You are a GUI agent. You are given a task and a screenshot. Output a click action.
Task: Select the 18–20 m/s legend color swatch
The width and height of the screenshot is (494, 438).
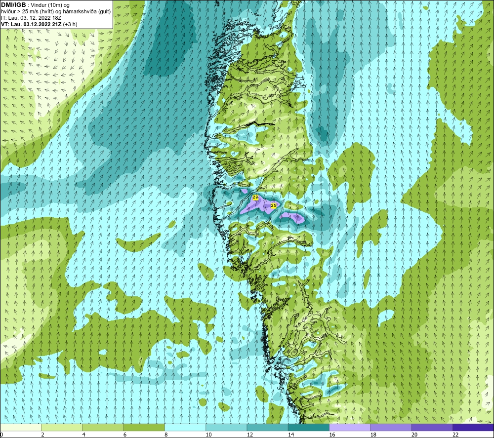(391, 427)
